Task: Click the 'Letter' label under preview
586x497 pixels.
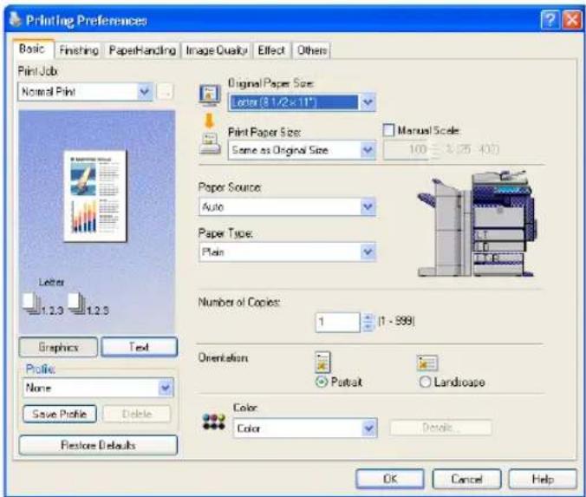Action: pyautogui.click(x=51, y=282)
